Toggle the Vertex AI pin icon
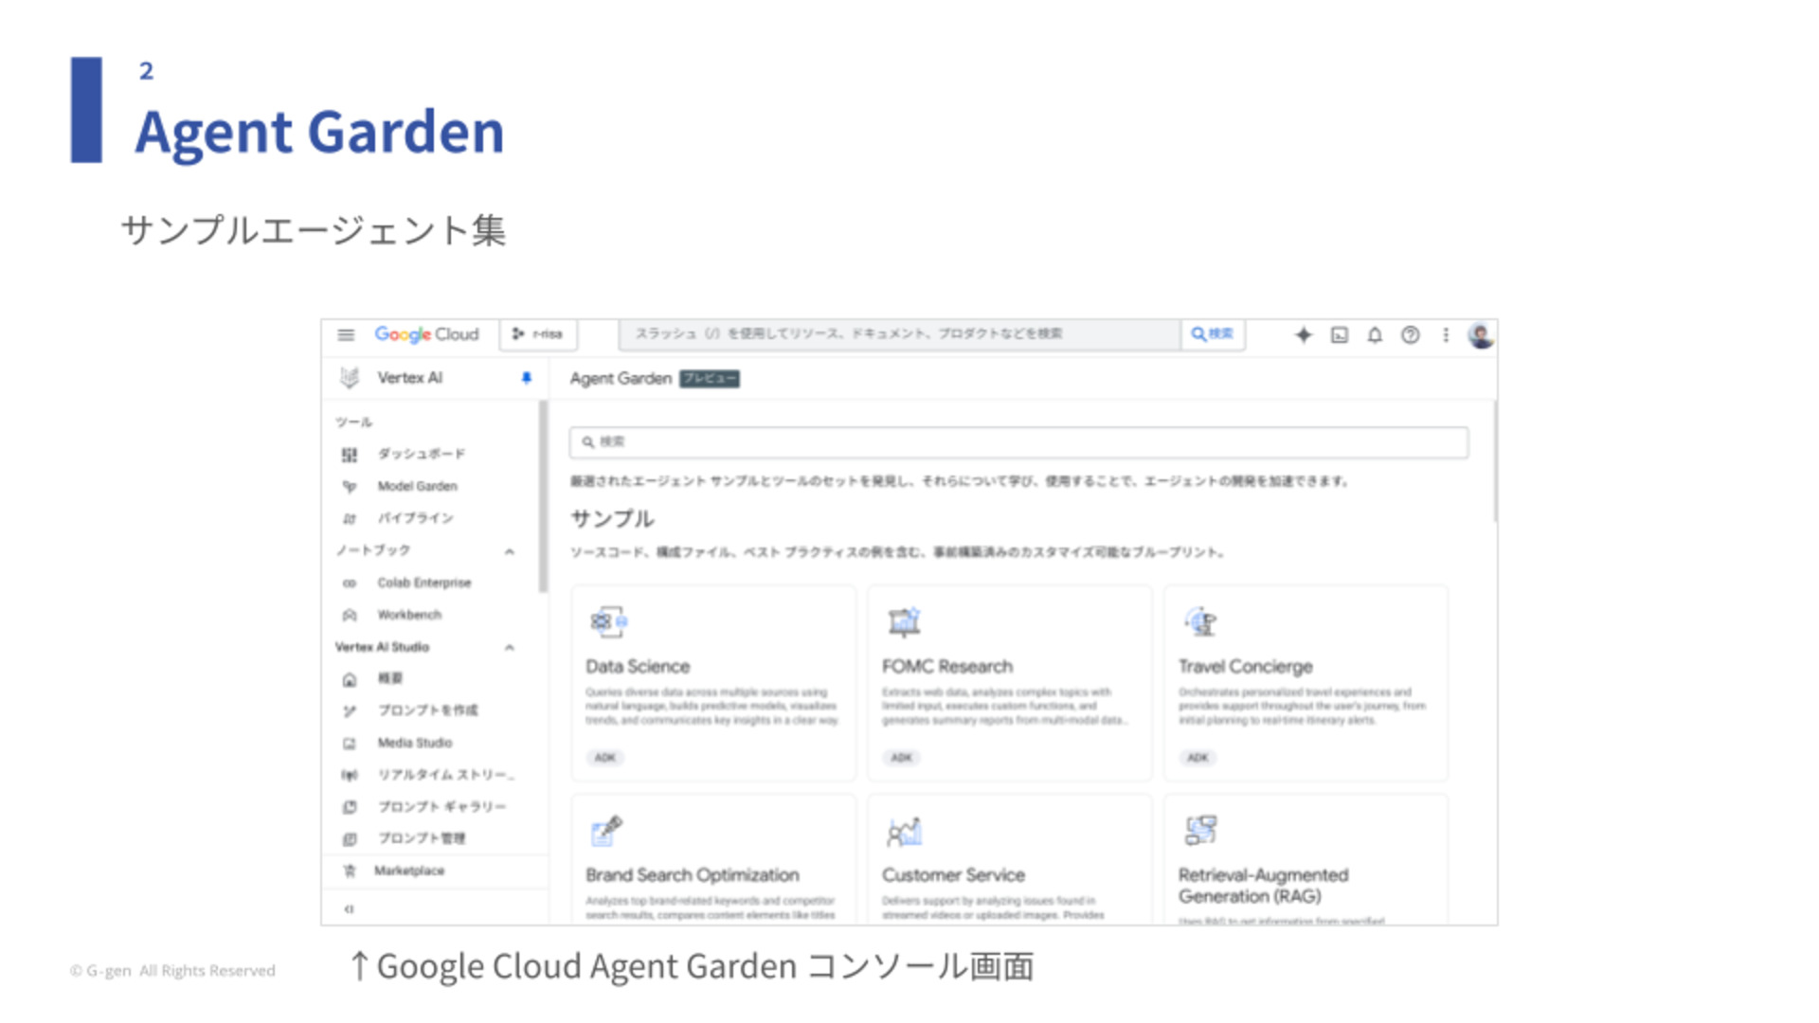The height and width of the screenshot is (1023, 1819). click(x=527, y=378)
